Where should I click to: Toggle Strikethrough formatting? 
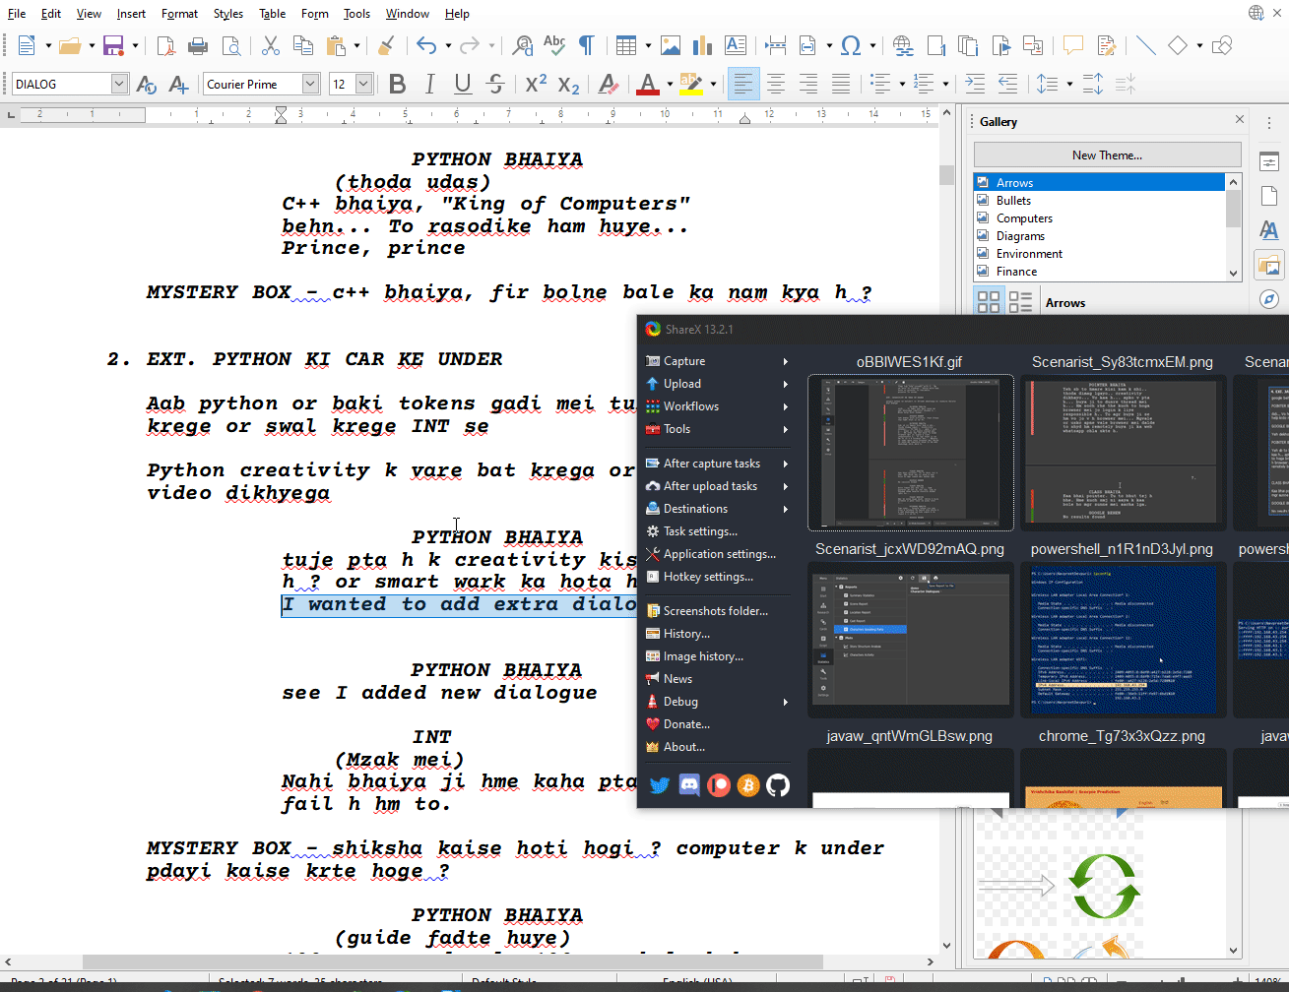pos(495,85)
